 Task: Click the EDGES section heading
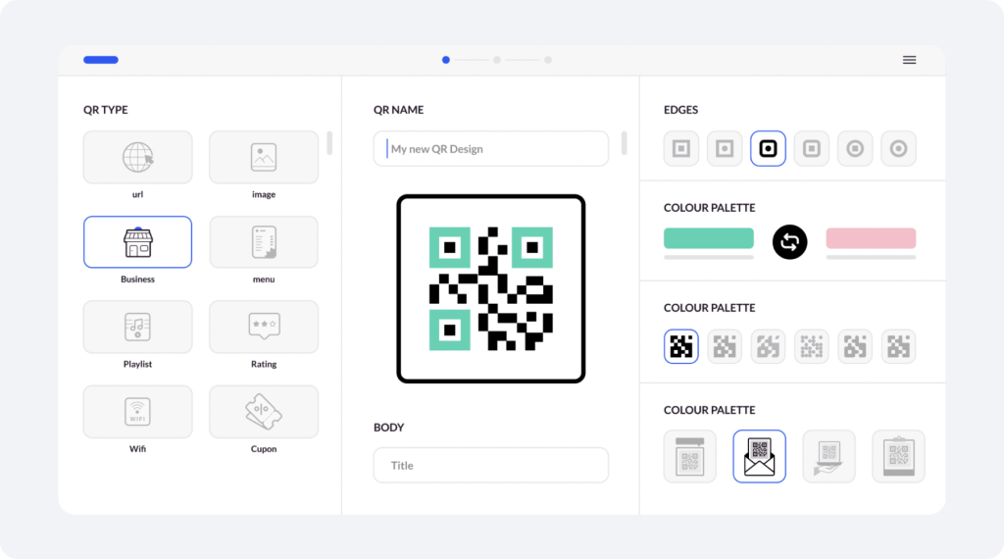[x=680, y=110]
